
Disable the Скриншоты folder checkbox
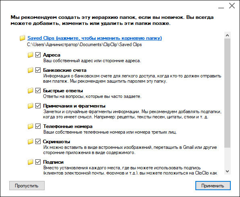click(38, 141)
